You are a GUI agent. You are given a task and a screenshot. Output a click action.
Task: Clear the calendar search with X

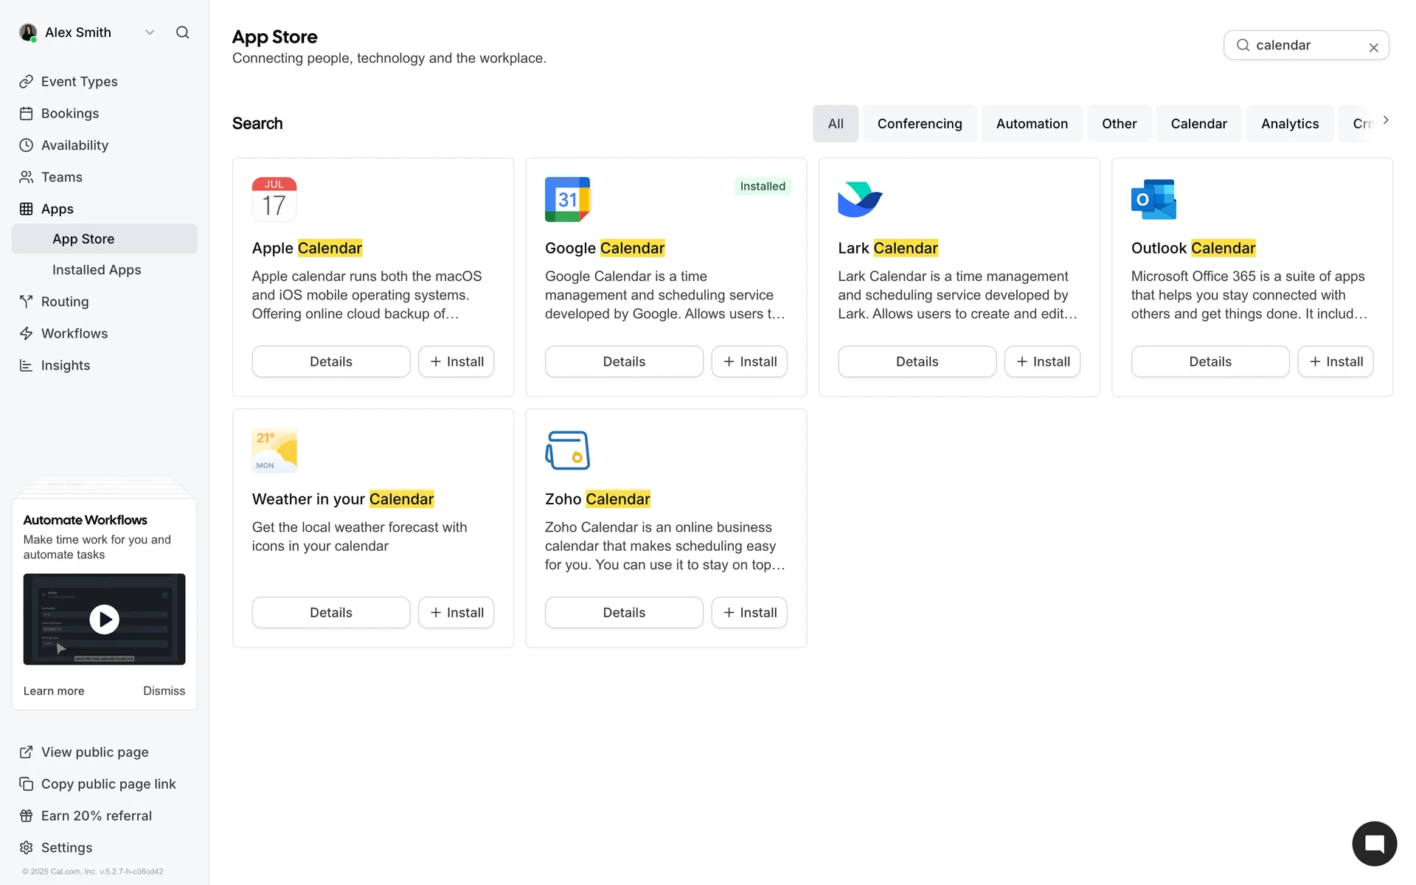(x=1373, y=48)
